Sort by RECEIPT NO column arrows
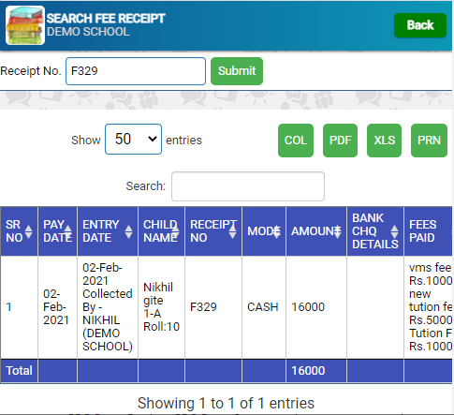The image size is (454, 415). 232,231
